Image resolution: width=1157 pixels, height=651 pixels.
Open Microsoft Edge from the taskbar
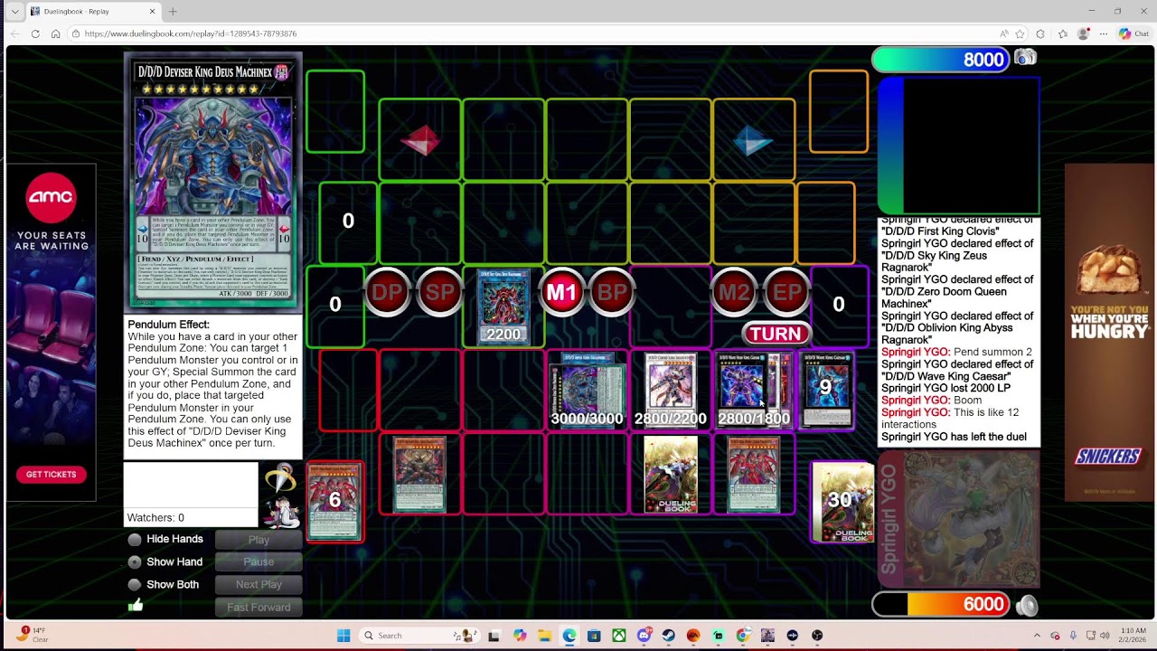point(569,636)
